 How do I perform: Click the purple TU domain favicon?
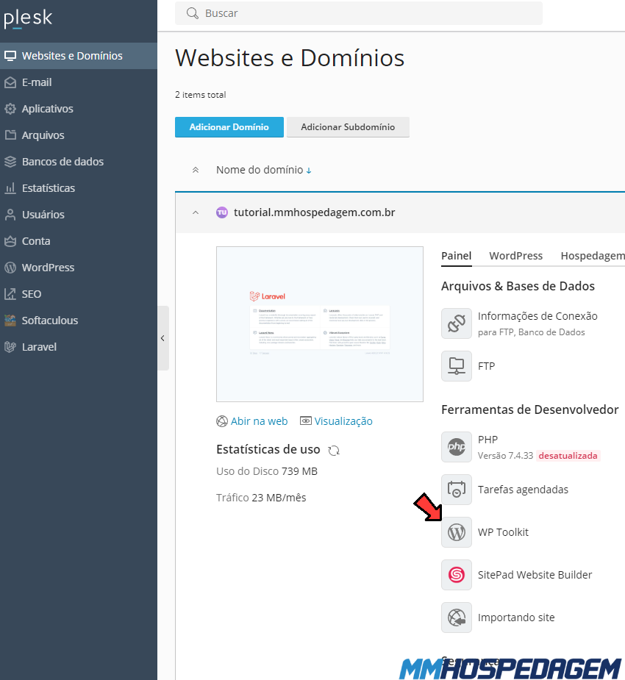coord(222,212)
